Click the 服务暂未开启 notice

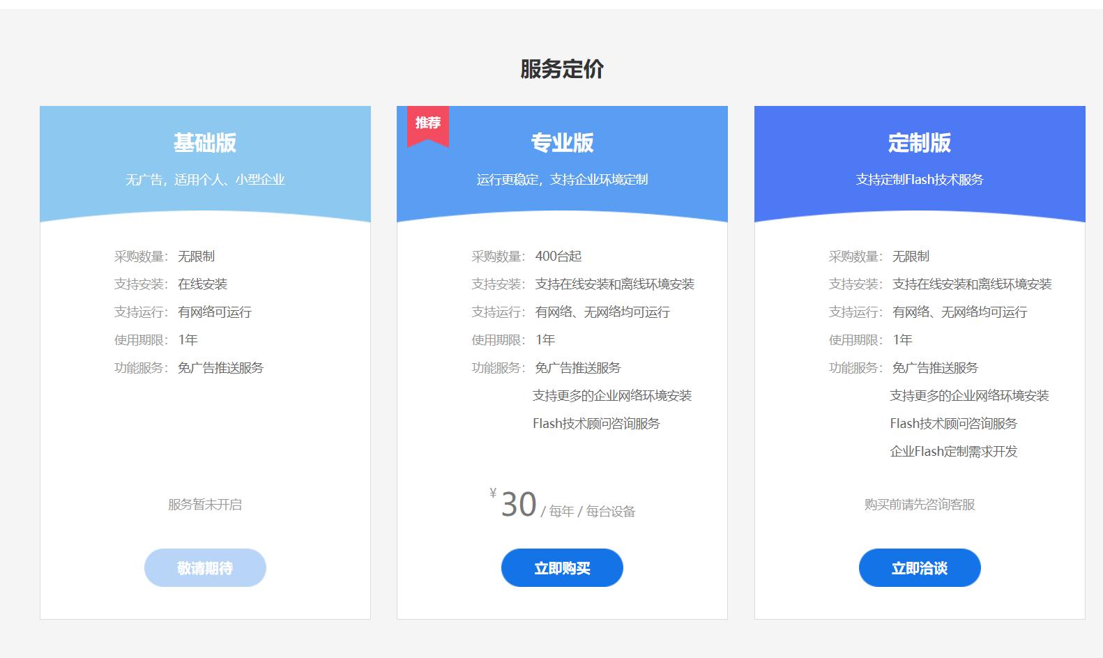click(205, 505)
